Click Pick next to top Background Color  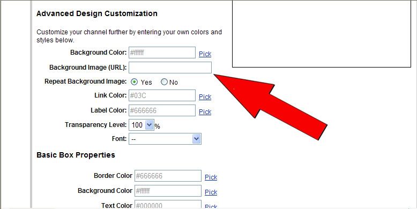click(x=205, y=54)
